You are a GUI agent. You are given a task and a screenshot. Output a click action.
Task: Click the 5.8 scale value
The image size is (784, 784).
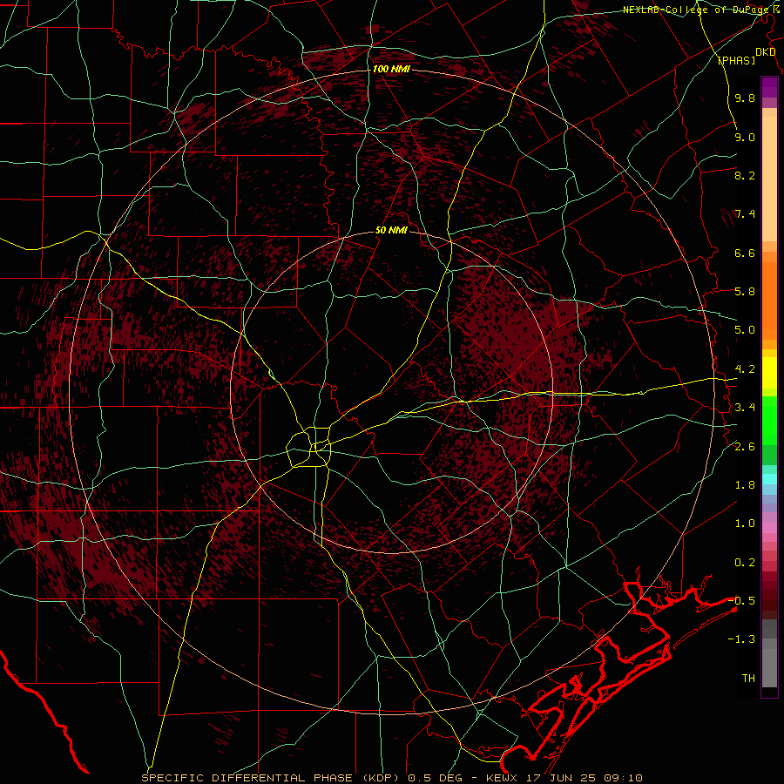pos(745,292)
